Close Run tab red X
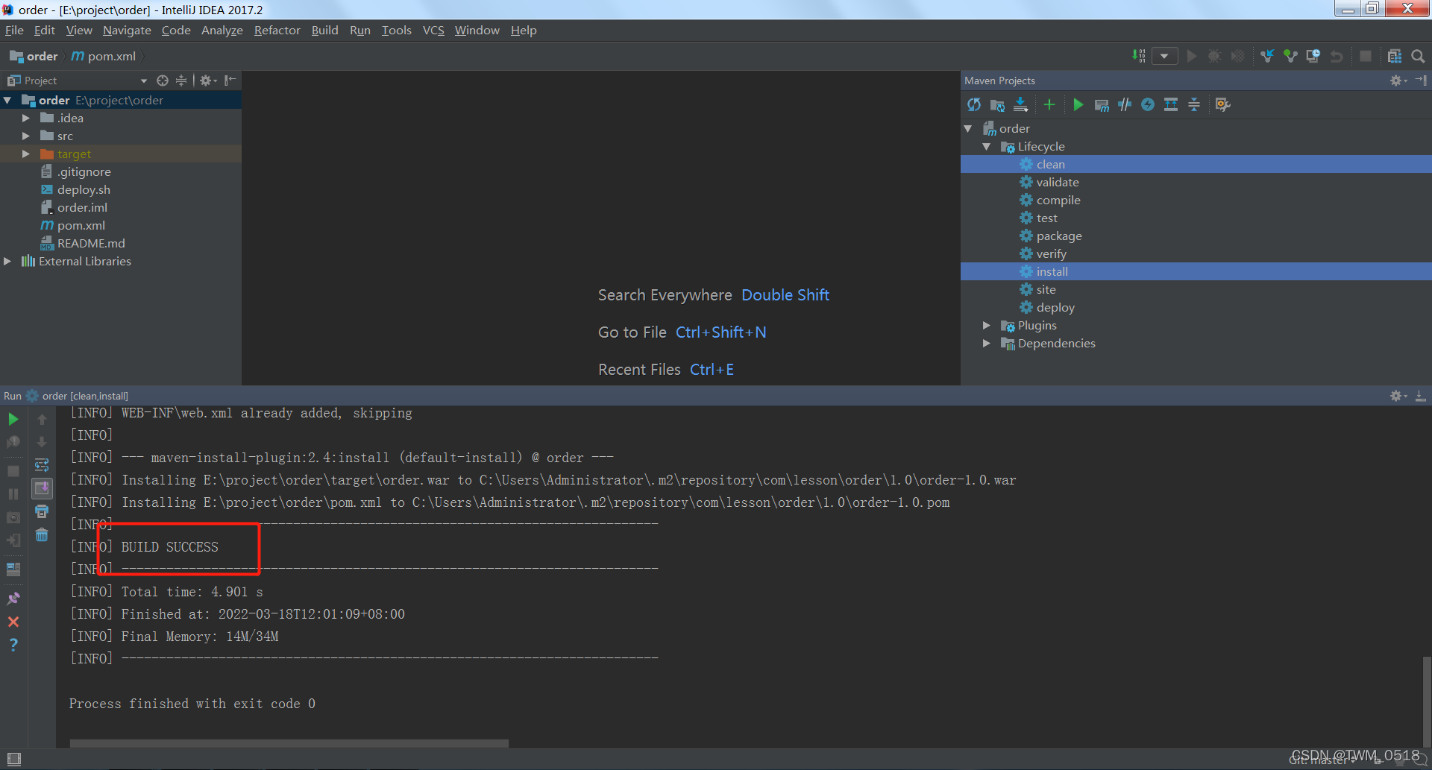This screenshot has height=770, width=1432. pyautogui.click(x=13, y=622)
